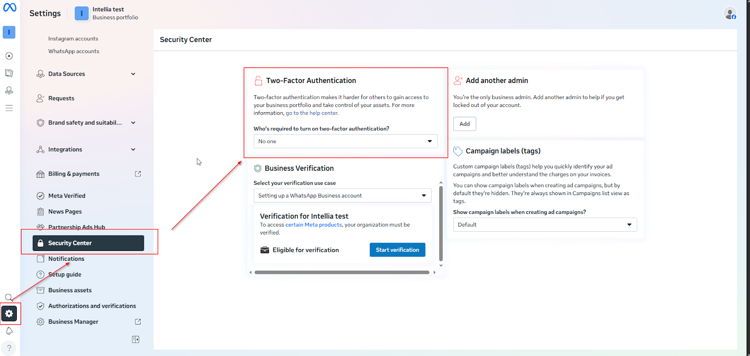Follow the 'go to the help center' link
Image resolution: width=750 pixels, height=356 pixels.
(312, 113)
